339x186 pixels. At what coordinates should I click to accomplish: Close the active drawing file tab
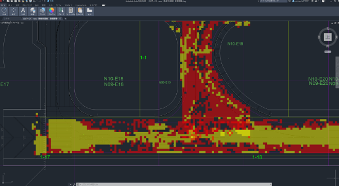[x=60, y=18]
